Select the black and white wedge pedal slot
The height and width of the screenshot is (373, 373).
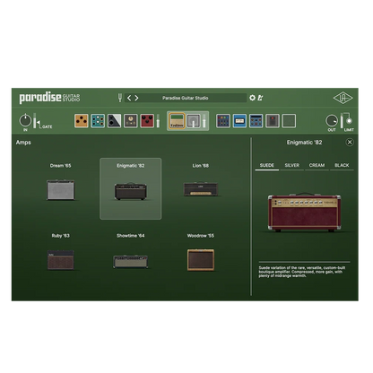(x=114, y=121)
